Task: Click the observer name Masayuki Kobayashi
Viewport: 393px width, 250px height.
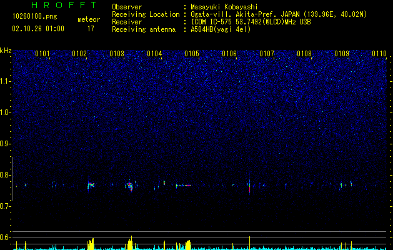Action: [224, 7]
